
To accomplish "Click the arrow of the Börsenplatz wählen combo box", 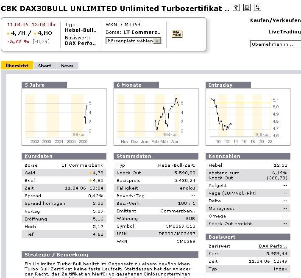I will pos(157,41).
